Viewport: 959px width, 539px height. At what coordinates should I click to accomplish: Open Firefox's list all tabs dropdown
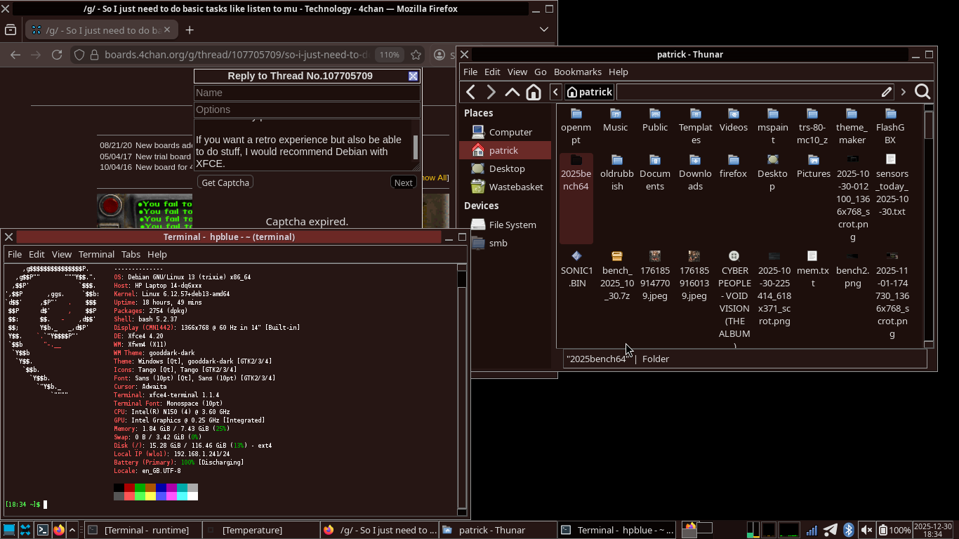pos(544,29)
